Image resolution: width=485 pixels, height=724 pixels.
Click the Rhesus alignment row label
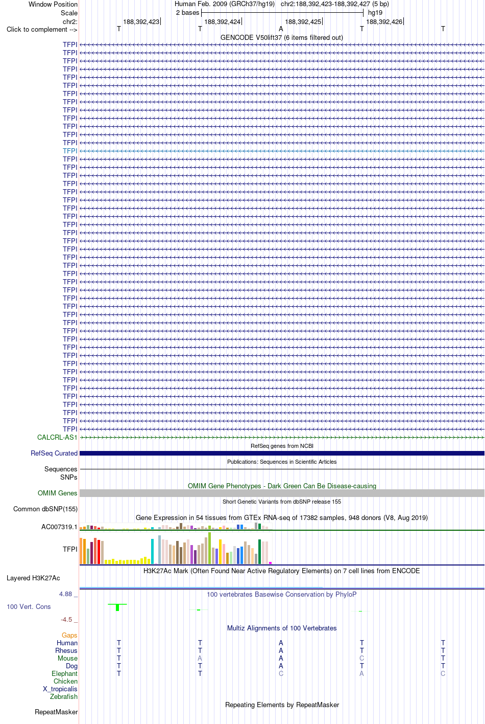66,650
